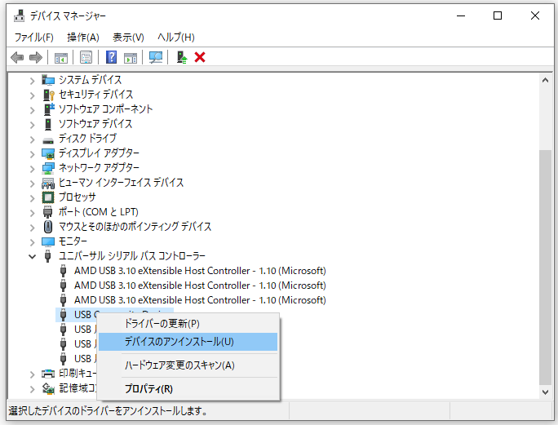
Task: Select the third AMD USB 3.10 eXtensible Host Controller
Action: click(200, 300)
